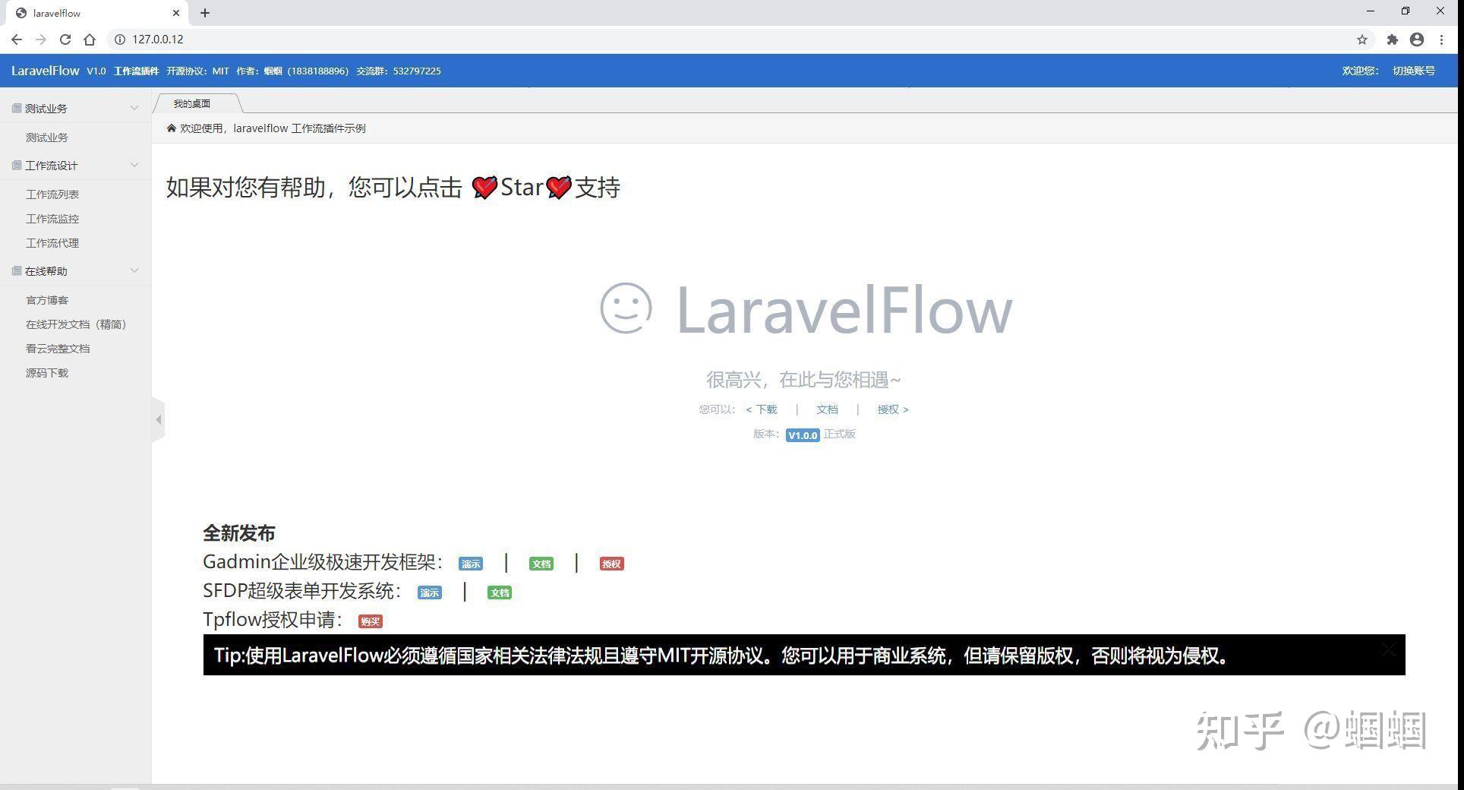The image size is (1464, 790).
Task: Click the V1.0.0 version badge
Action: (x=803, y=434)
